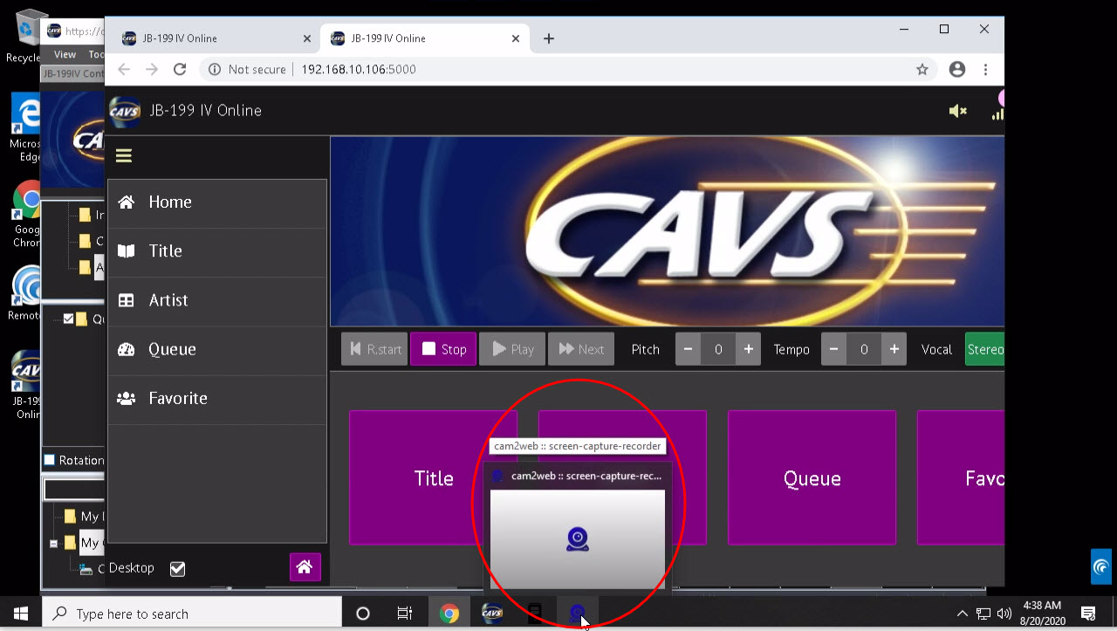Show hidden system tray icons
1117x631 pixels.
962,614
